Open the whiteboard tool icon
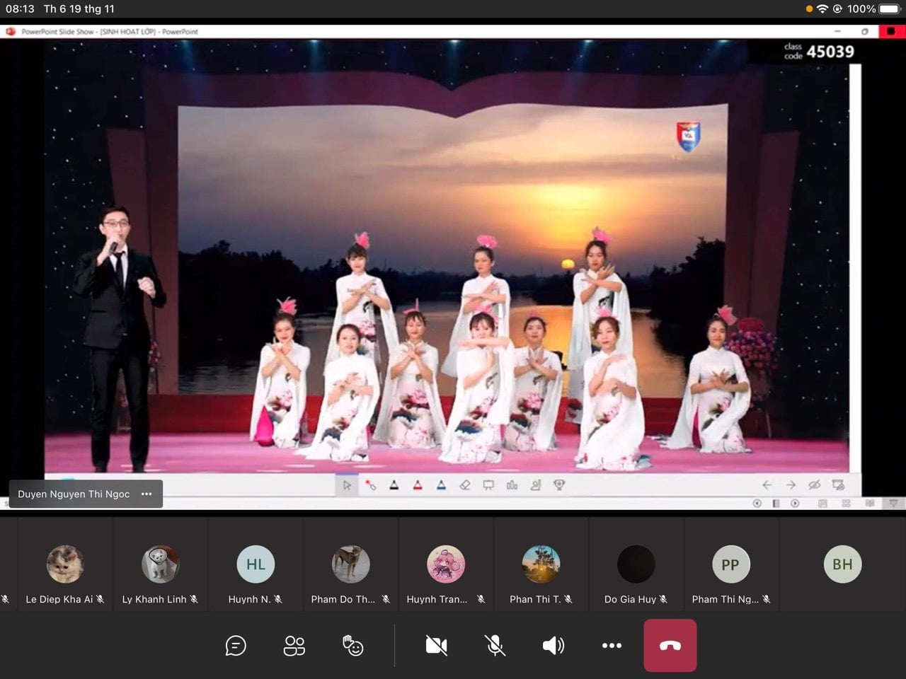 pos(488,485)
